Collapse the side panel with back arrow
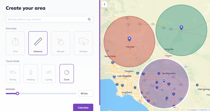Image resolution: width=210 pixels, height=111 pixels. click(x=104, y=4)
